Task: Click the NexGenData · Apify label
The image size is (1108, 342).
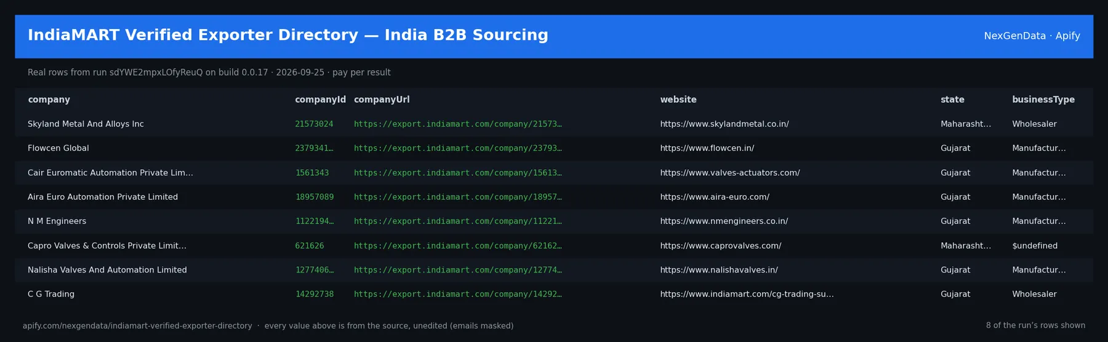Action: tap(1032, 36)
